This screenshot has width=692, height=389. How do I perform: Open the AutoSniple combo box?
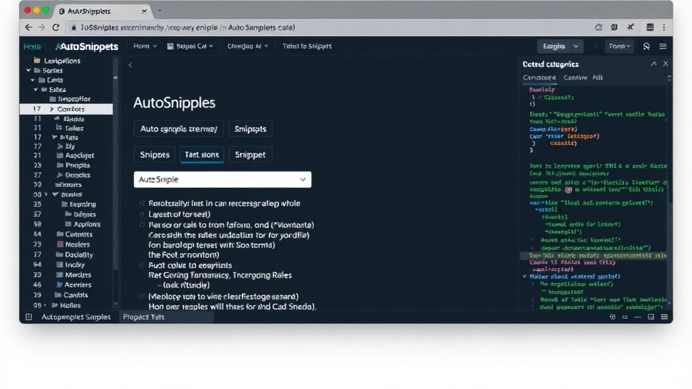[222, 180]
